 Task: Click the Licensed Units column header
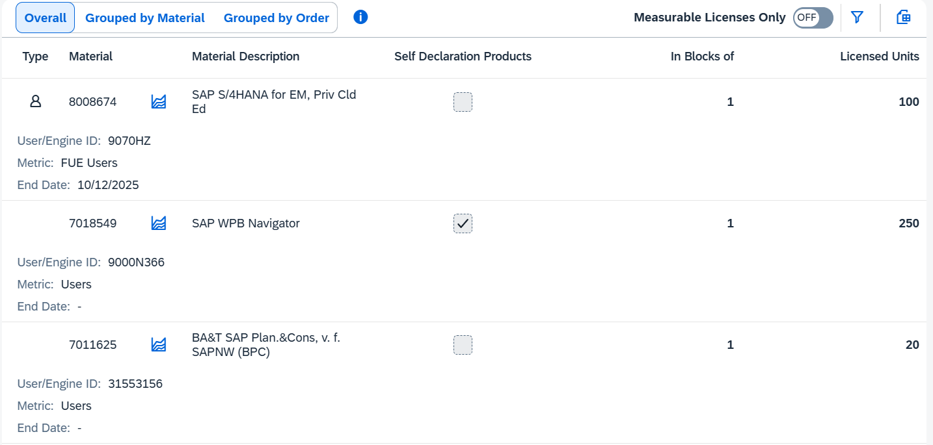point(879,57)
